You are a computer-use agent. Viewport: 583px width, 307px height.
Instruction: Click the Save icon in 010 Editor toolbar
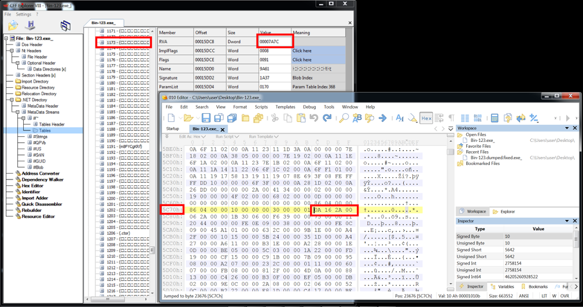[206, 118]
